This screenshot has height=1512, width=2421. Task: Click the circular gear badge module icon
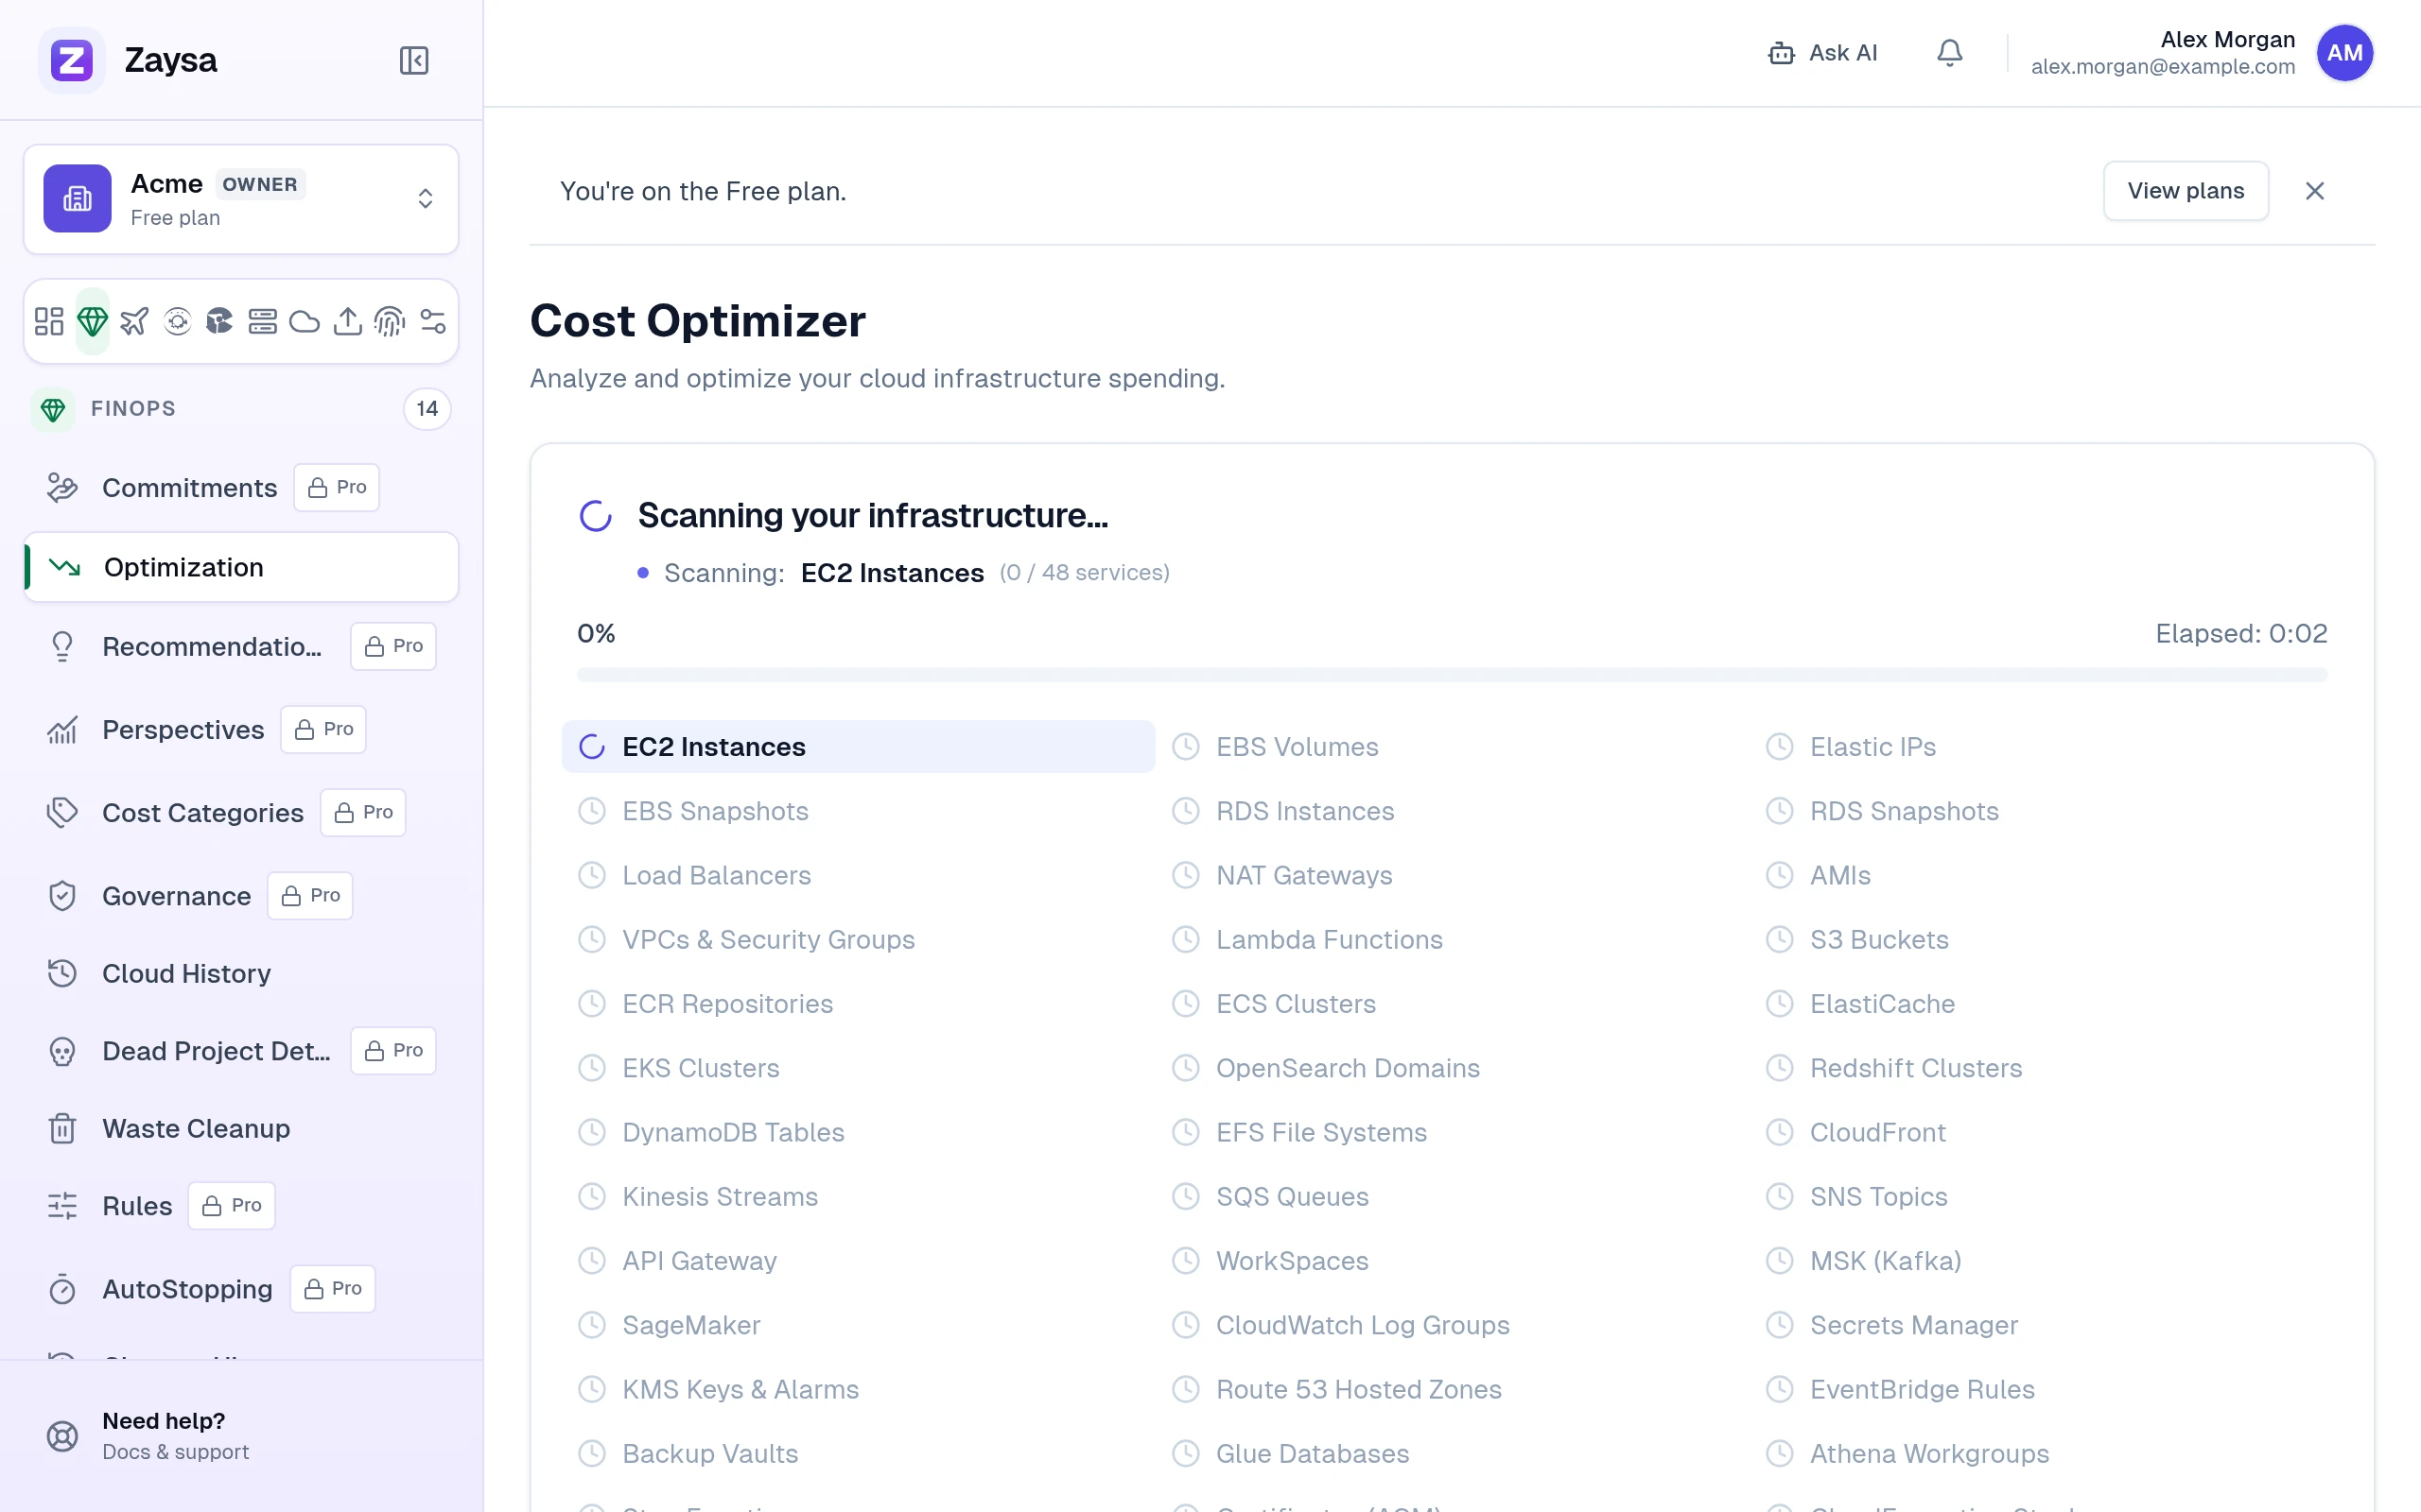177,321
